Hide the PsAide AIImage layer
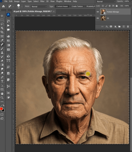132x152 pixels. [98, 12]
